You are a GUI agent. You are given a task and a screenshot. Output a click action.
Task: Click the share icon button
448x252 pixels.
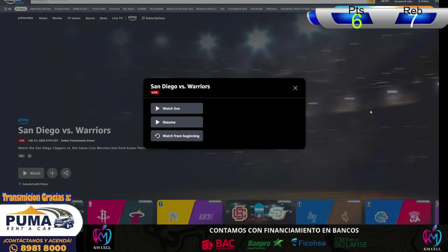65,173
